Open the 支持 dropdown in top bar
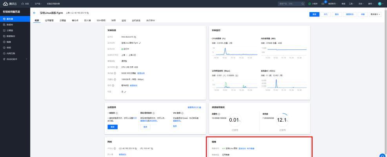This screenshot has width=387, height=157. (361, 4)
